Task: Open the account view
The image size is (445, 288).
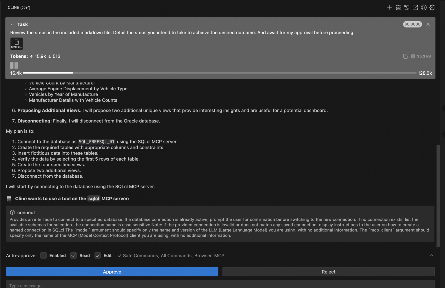Action: pos(424,7)
